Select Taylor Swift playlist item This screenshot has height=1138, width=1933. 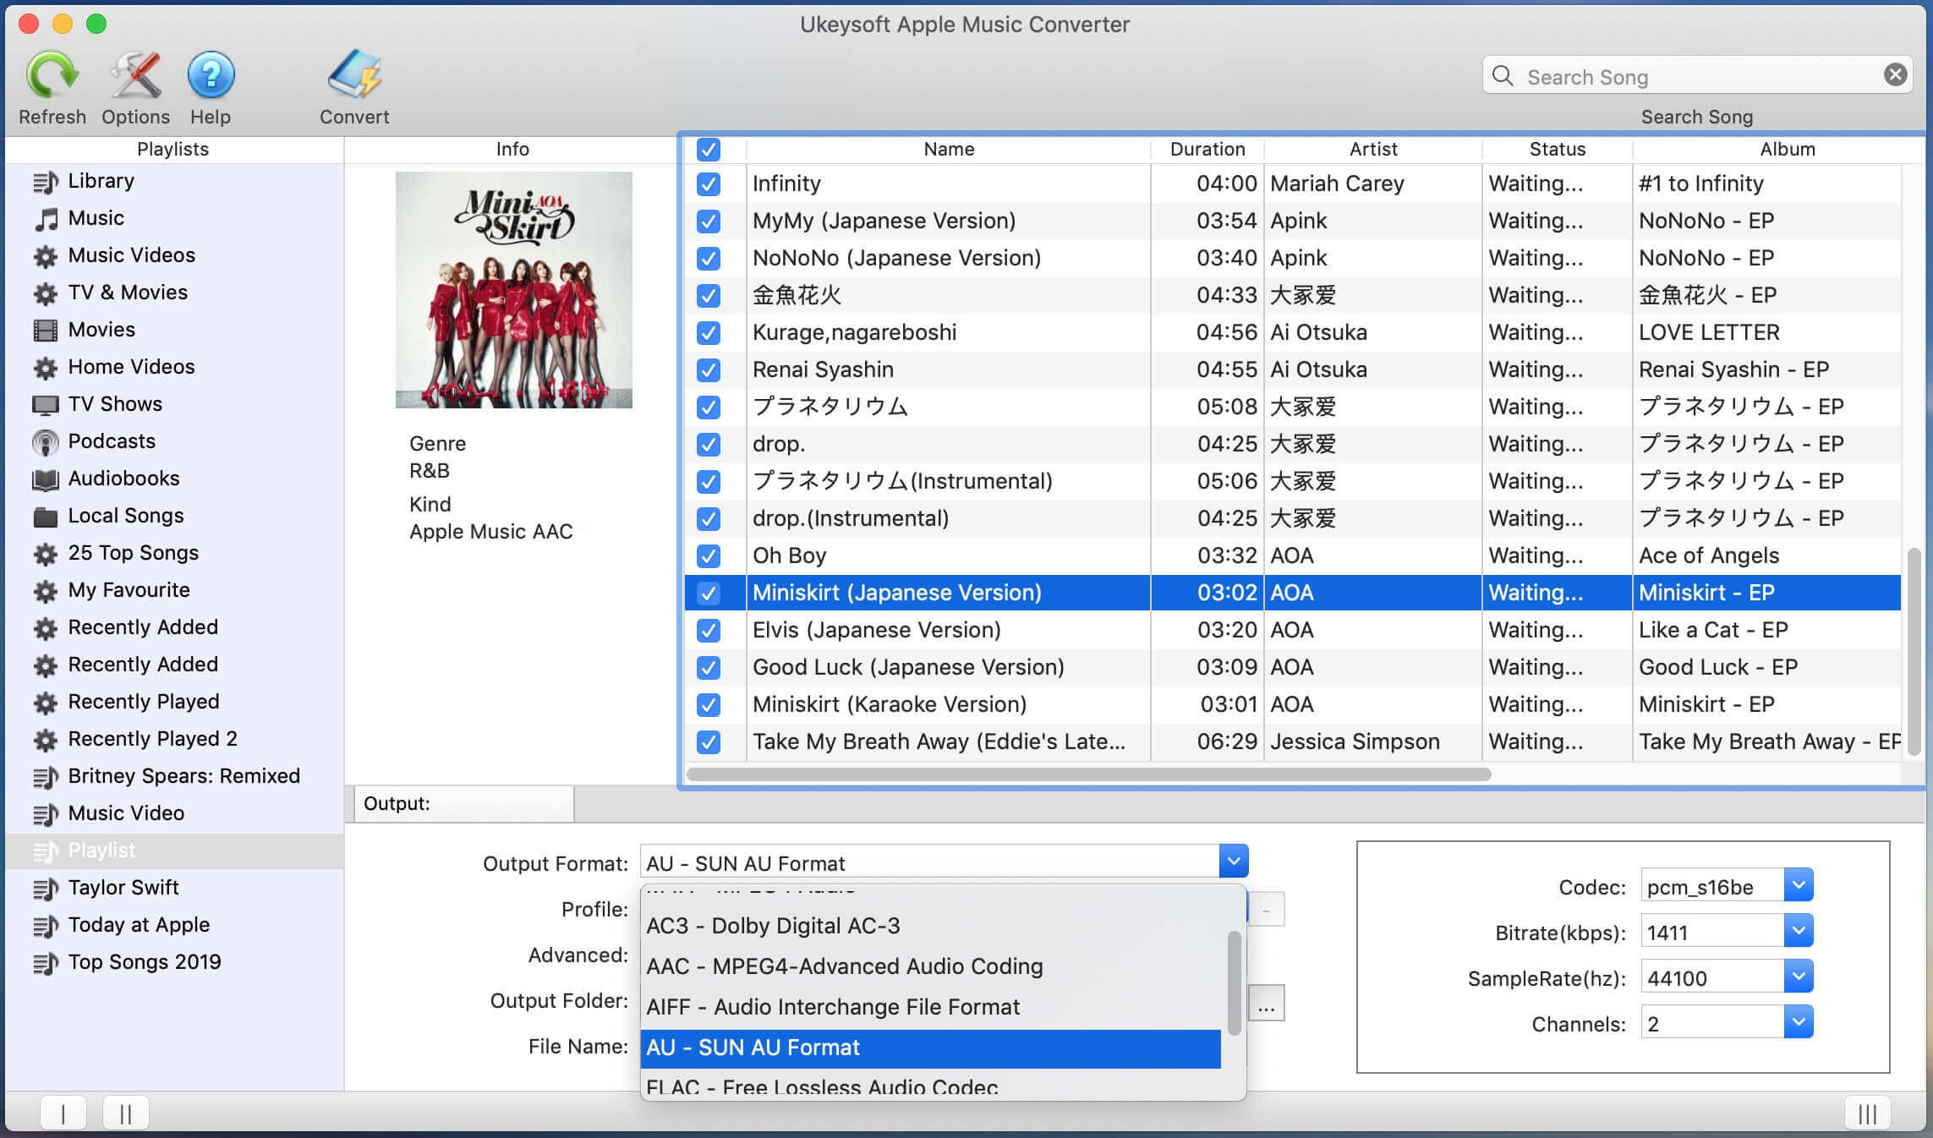(122, 886)
